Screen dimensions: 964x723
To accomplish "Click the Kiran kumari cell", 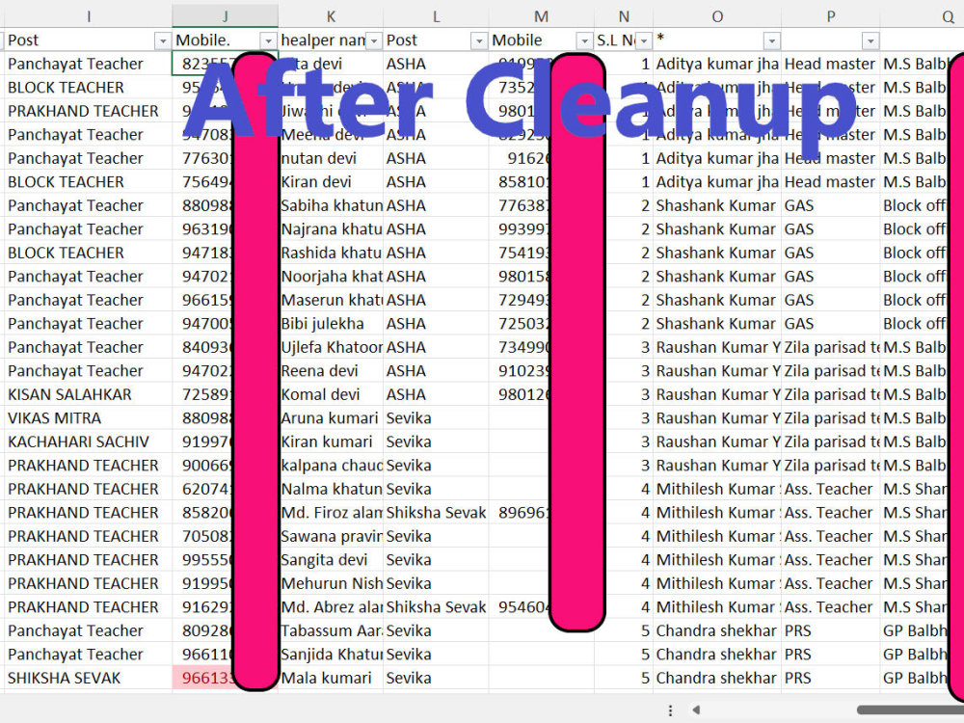I will (x=331, y=442).
